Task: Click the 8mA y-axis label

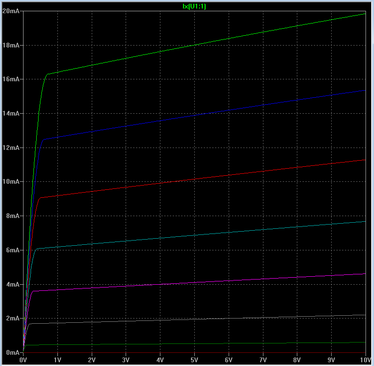Action: (13, 216)
